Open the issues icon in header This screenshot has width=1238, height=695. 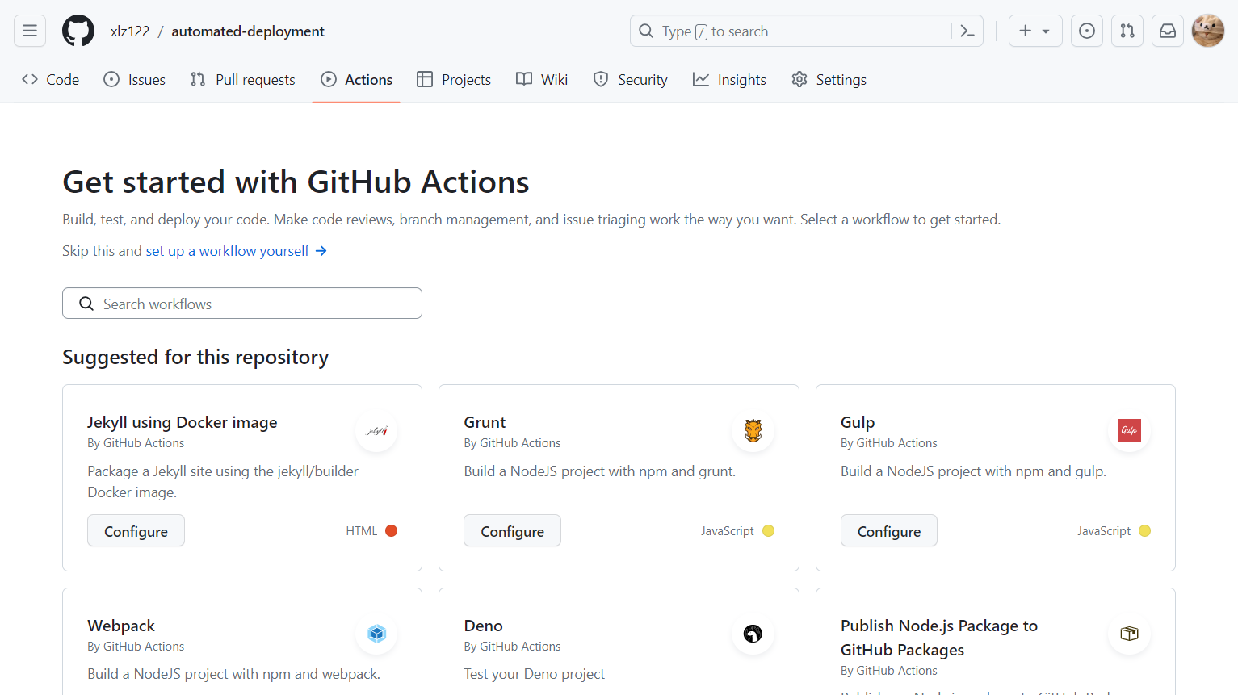1087,31
